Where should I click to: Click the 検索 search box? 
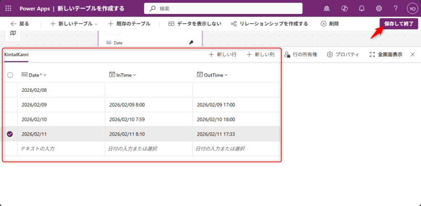click(223, 8)
